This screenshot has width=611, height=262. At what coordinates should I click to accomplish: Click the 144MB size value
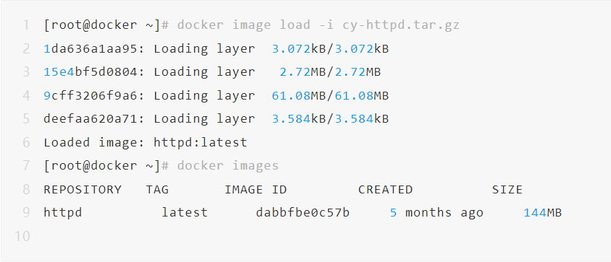coord(542,213)
